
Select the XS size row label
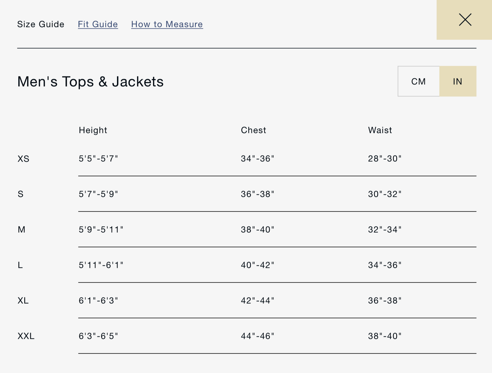click(x=24, y=159)
